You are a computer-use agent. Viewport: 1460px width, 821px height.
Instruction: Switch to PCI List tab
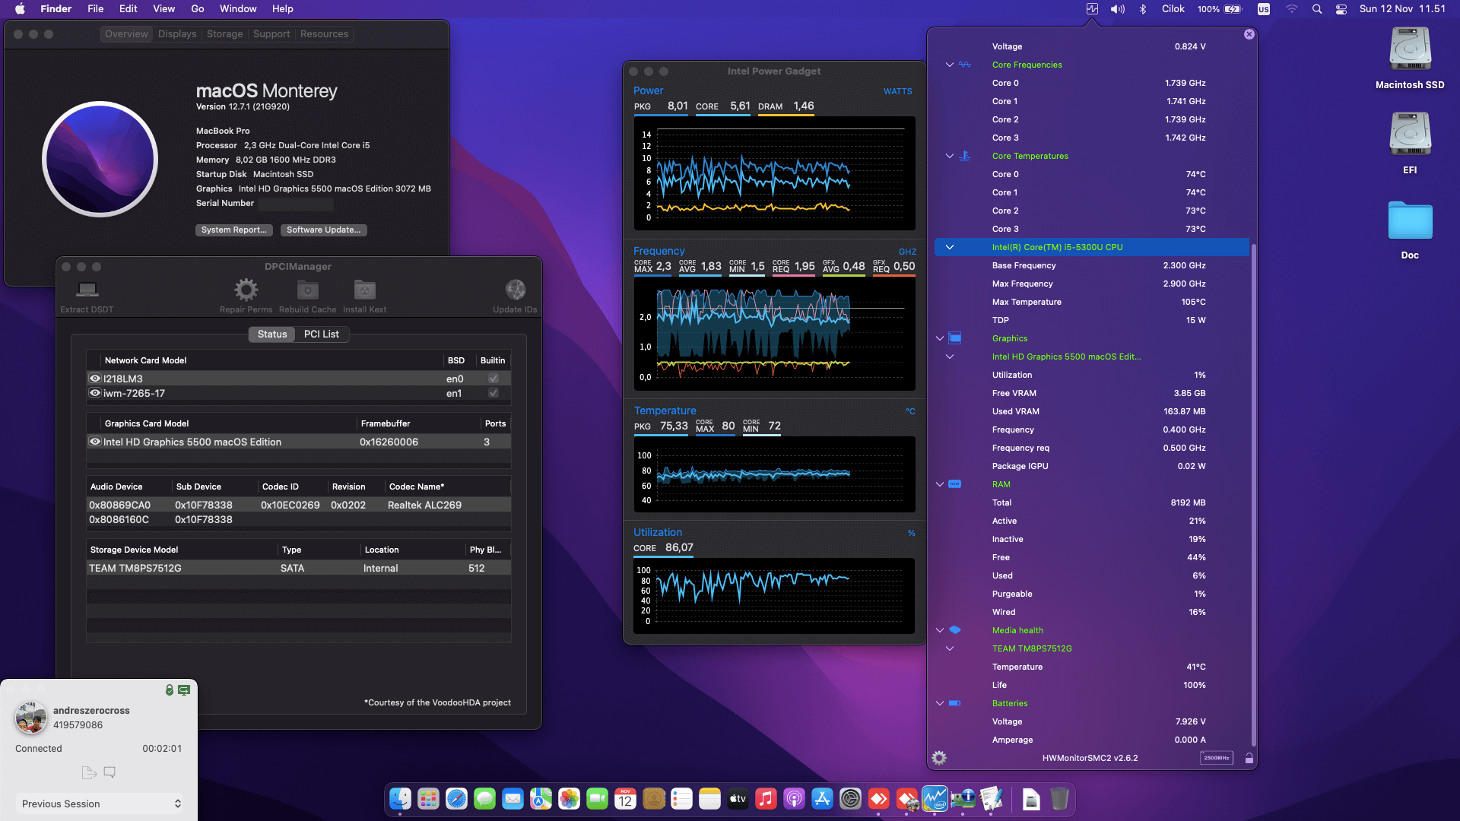point(321,334)
